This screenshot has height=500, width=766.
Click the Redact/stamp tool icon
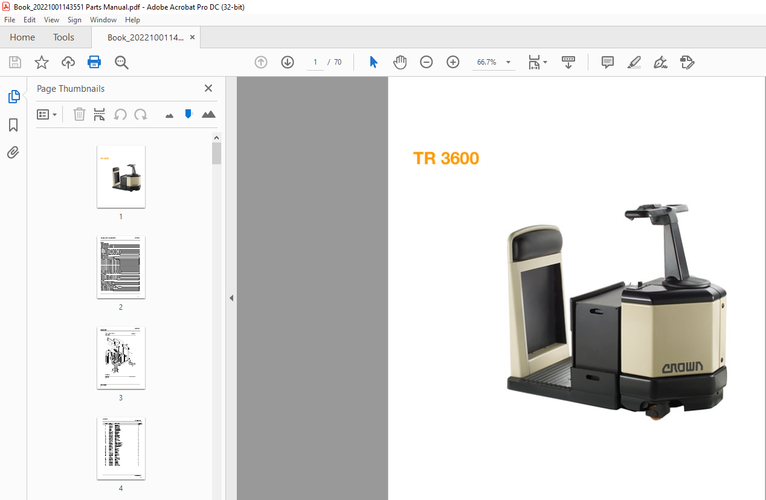(687, 62)
